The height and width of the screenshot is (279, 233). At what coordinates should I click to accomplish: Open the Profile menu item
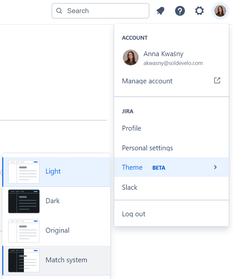tap(131, 128)
